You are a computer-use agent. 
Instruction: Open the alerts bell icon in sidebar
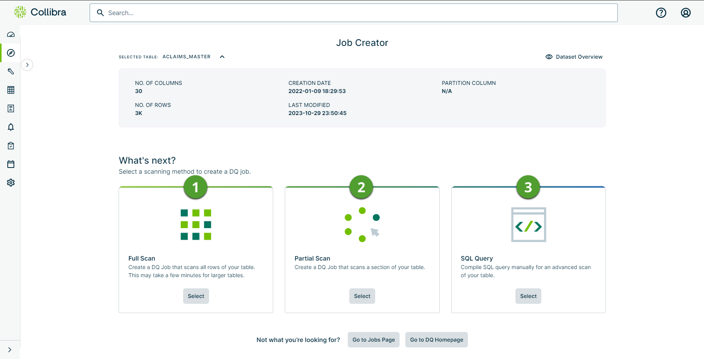click(11, 127)
